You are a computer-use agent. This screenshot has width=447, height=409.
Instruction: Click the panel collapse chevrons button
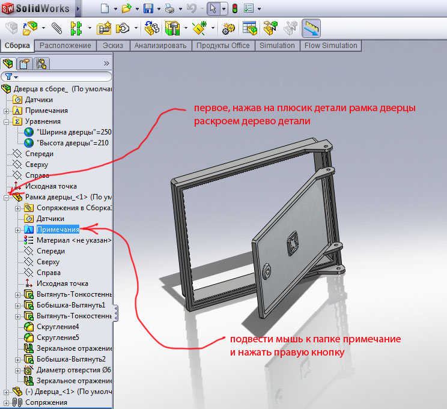click(106, 63)
